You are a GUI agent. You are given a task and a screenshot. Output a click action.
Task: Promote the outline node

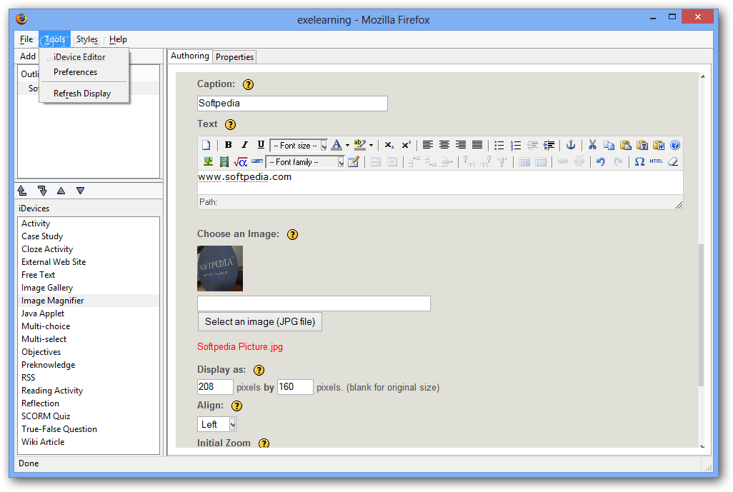(22, 191)
